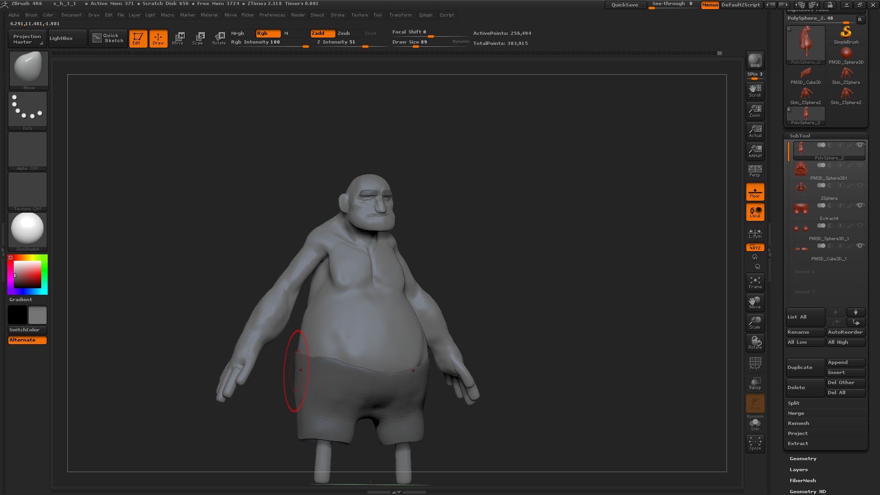Open the Dots stroke selector
Image resolution: width=880 pixels, height=495 pixels.
point(27,111)
